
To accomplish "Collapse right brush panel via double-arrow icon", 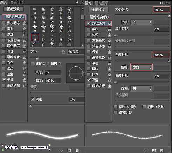I will pos(161,3).
